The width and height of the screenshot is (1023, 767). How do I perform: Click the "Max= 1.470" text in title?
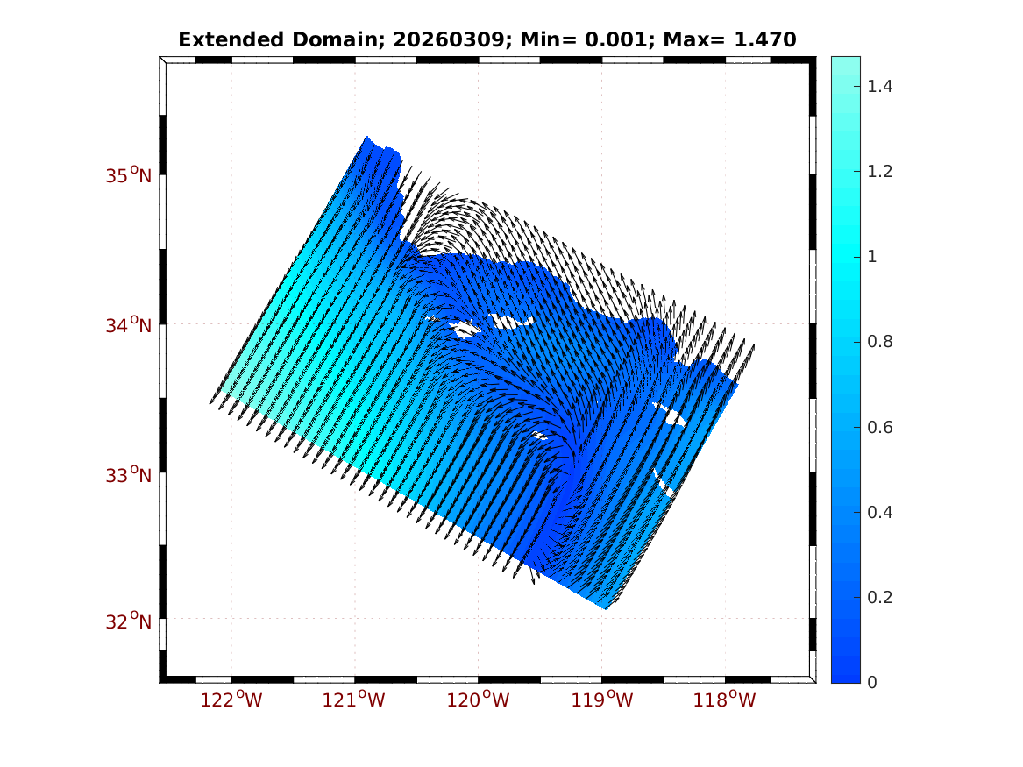pyautogui.click(x=729, y=39)
